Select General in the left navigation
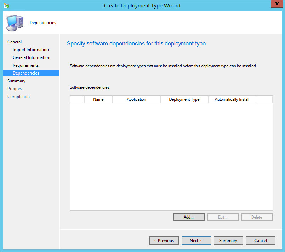Viewport: 285px width, 252px height. coord(15,42)
